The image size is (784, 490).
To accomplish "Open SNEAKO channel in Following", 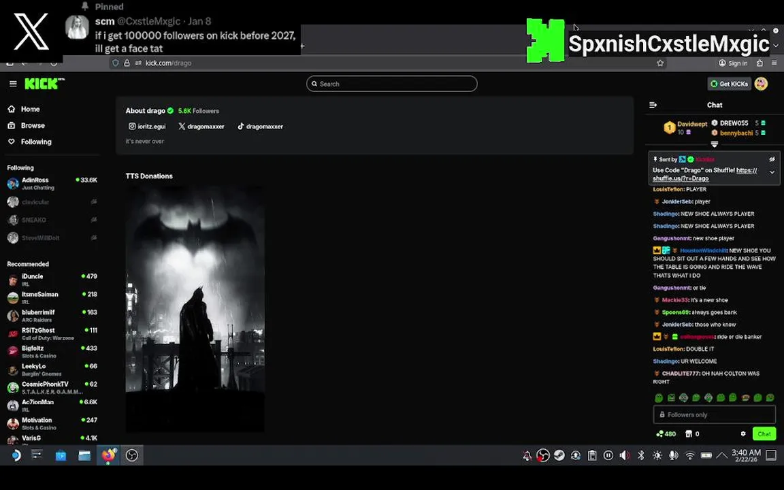I will tap(52, 220).
